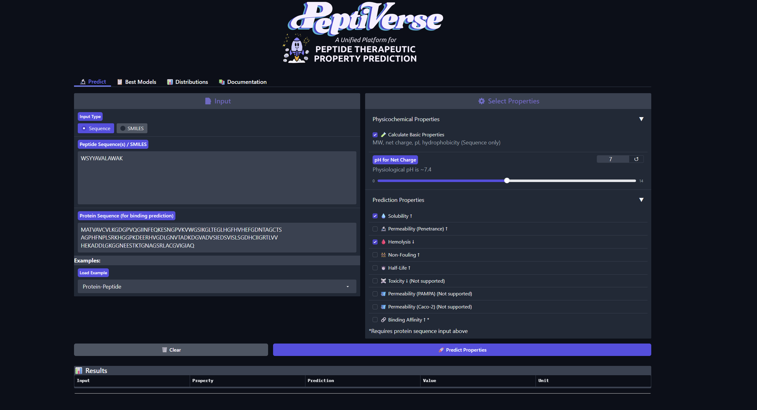Open the Distributions tab
This screenshot has height=410, width=757.
(188, 82)
